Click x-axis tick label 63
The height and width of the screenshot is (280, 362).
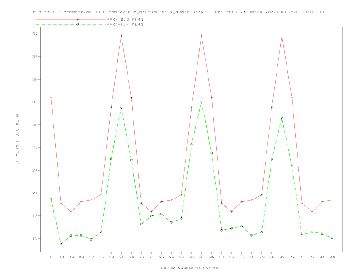tap(262, 257)
